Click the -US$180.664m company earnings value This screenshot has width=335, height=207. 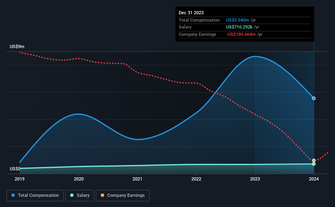pos(241,34)
